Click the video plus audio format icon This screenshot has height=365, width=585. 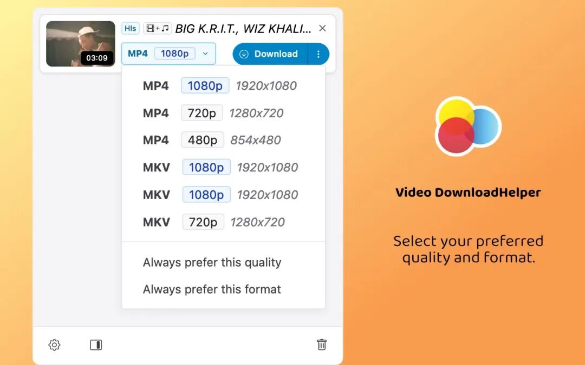[158, 28]
